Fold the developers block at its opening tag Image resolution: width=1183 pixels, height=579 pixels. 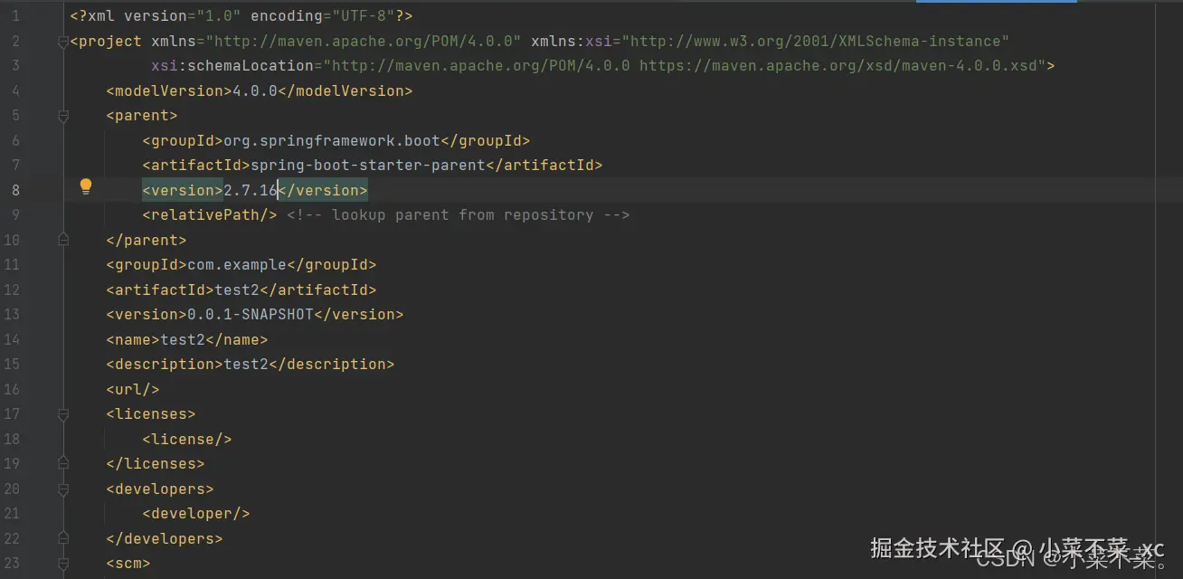pyautogui.click(x=62, y=489)
